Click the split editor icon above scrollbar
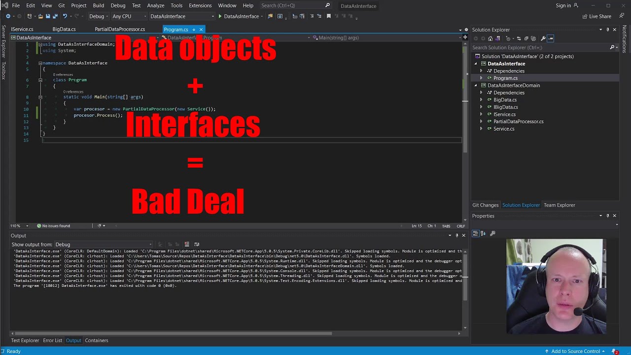Viewport: 631px width, 355px height. click(x=465, y=37)
